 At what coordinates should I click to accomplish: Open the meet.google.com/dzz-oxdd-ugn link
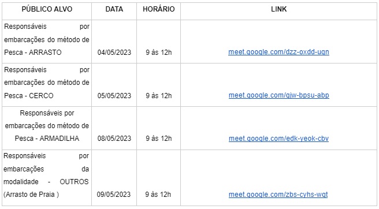278,52
